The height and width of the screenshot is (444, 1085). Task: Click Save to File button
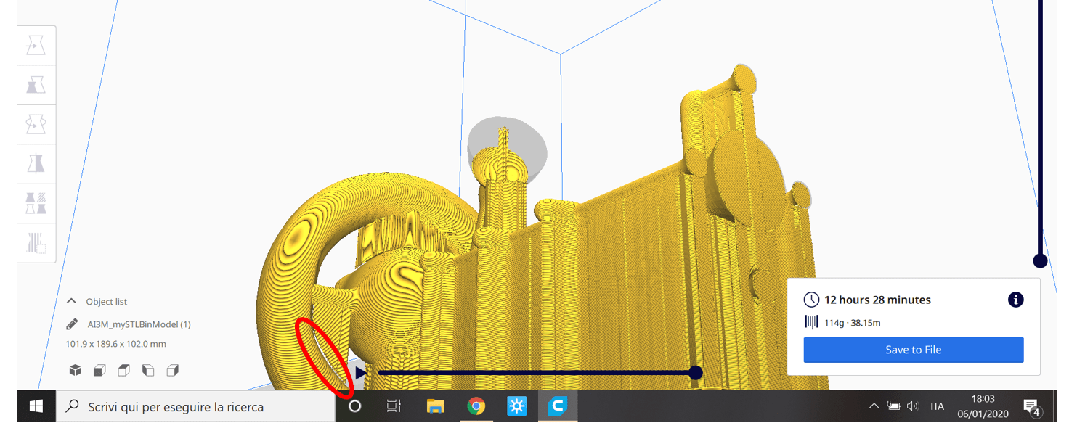click(913, 350)
